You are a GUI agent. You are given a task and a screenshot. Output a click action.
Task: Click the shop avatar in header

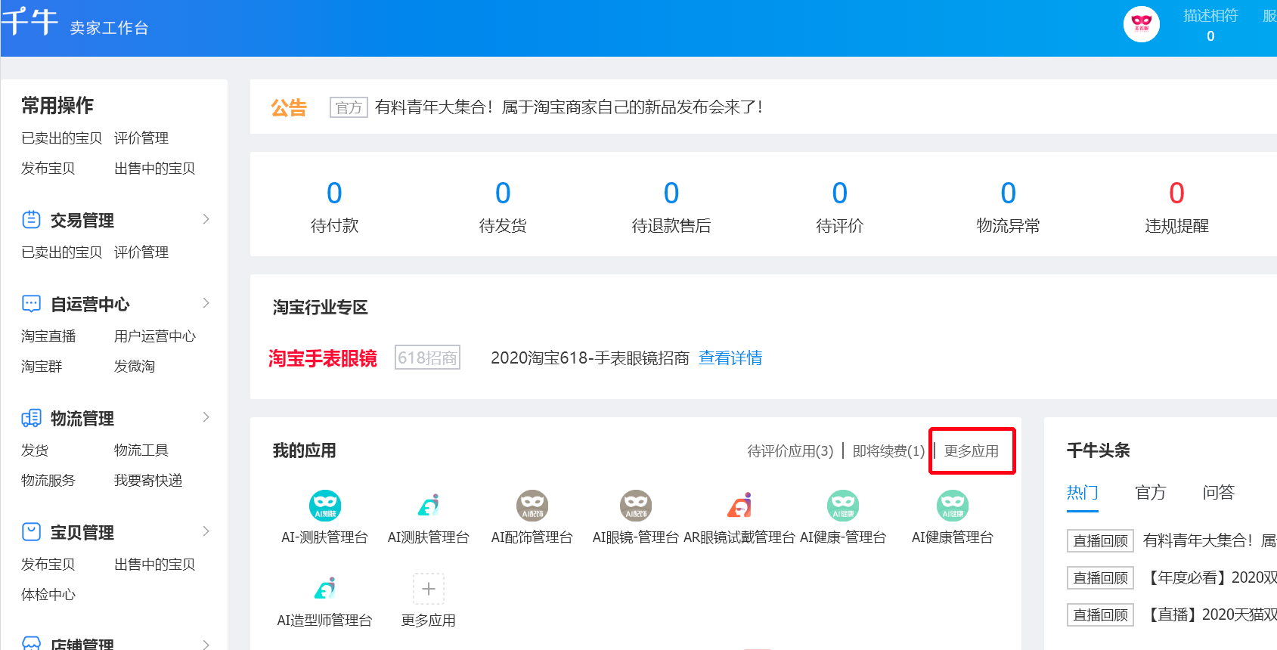tap(1142, 24)
